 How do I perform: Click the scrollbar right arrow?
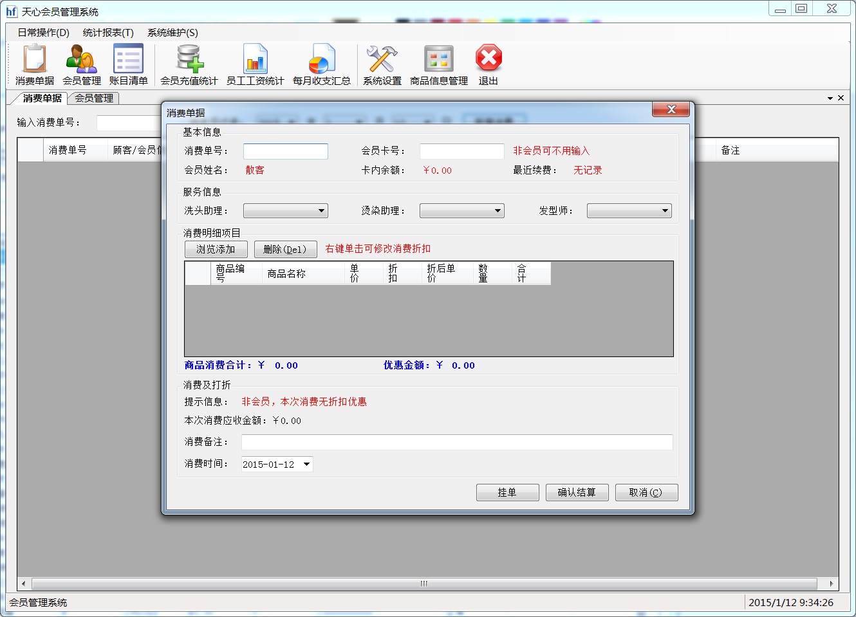pyautogui.click(x=832, y=584)
